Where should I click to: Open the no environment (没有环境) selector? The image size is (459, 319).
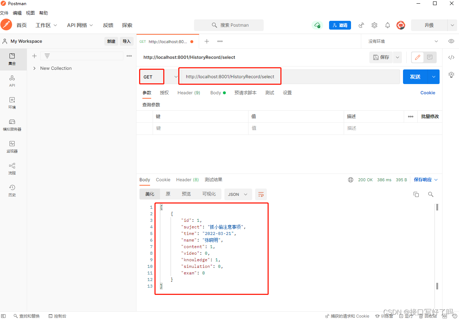click(403, 41)
